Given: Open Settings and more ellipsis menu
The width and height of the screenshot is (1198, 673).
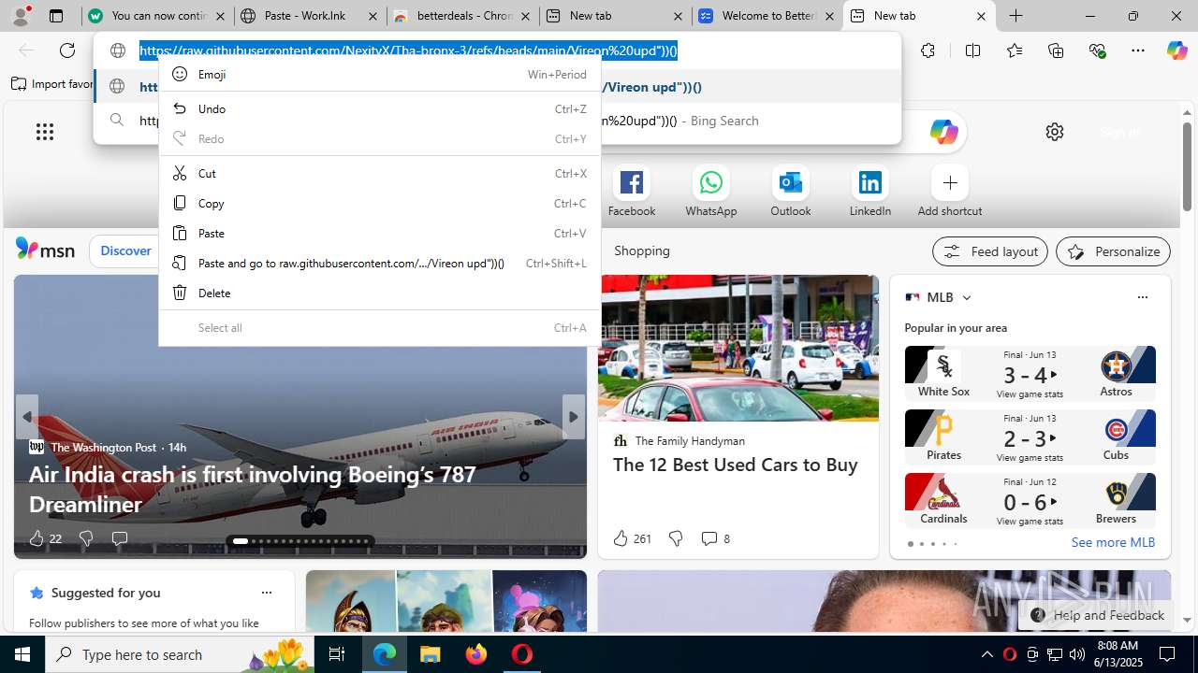Looking at the screenshot, I should (1138, 50).
